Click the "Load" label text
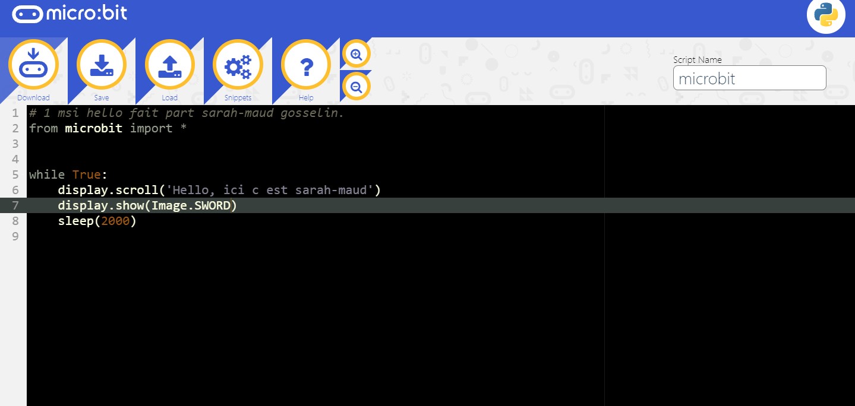Screen dimensions: 855x406 coord(170,98)
